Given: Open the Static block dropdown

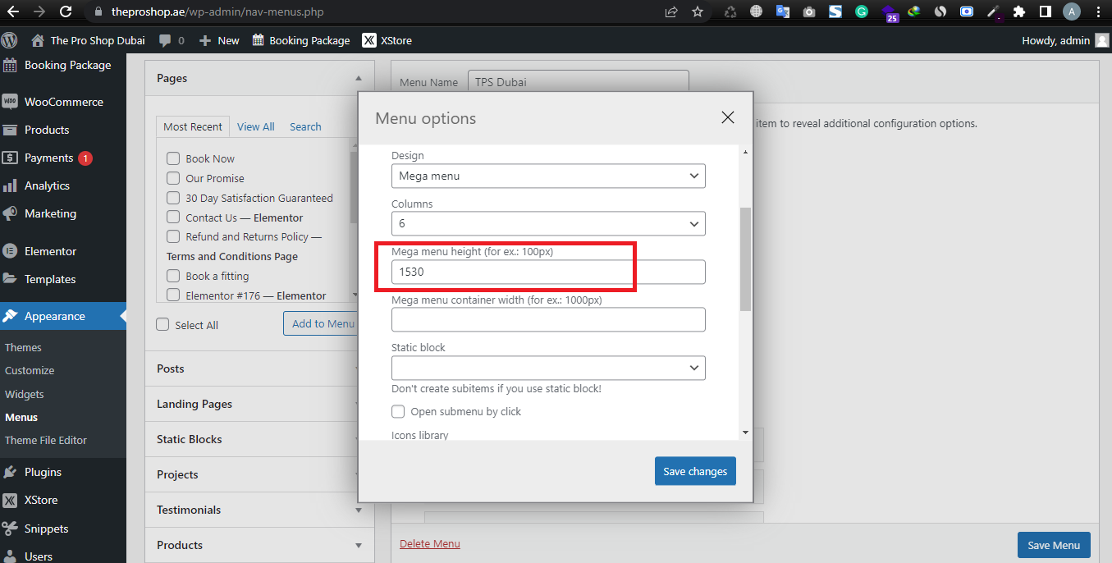Looking at the screenshot, I should (548, 367).
